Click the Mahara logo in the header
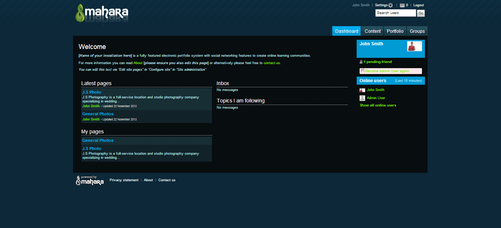Viewport: 501px width, 228px height. click(102, 14)
